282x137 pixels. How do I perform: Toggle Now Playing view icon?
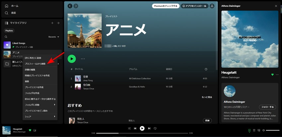(249, 130)
